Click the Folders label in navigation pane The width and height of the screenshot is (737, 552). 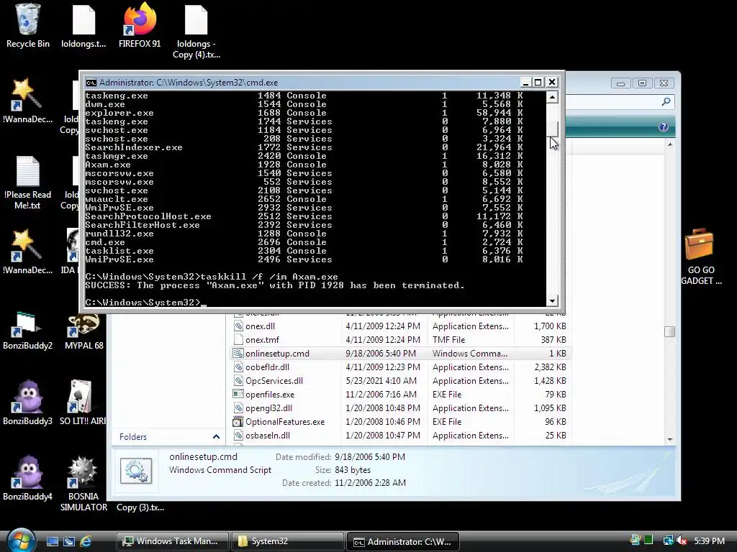pos(133,436)
